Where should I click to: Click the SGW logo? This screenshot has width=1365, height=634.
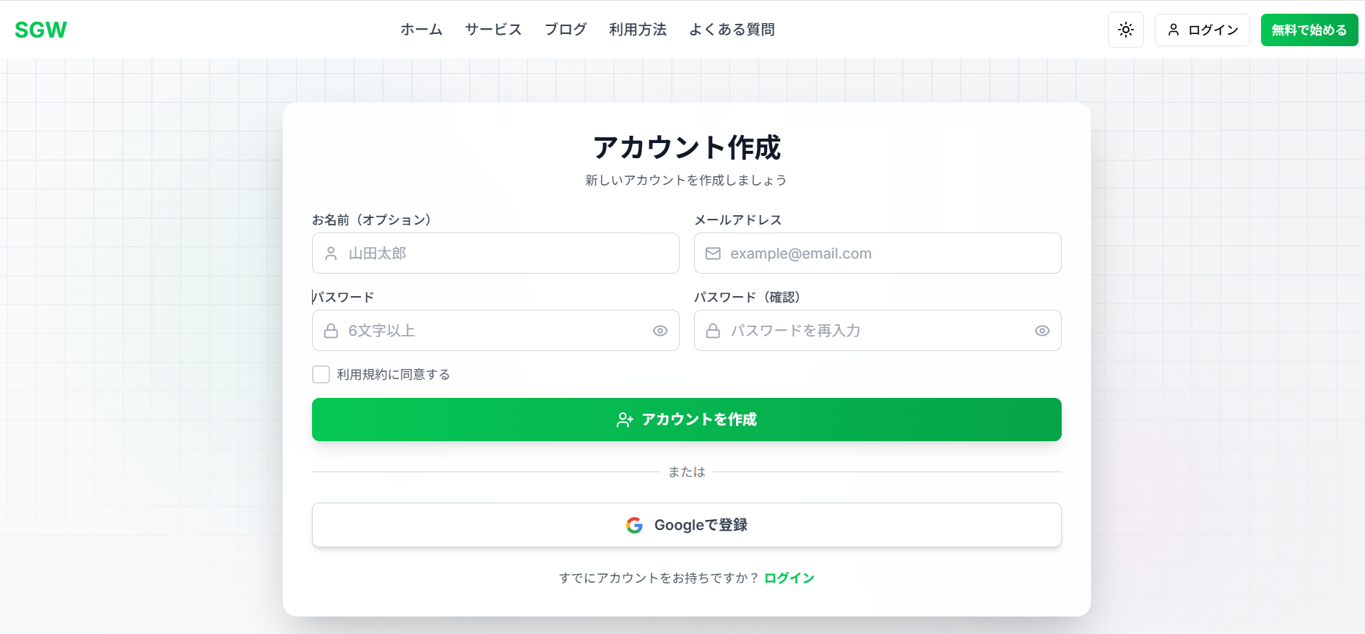[x=40, y=30]
